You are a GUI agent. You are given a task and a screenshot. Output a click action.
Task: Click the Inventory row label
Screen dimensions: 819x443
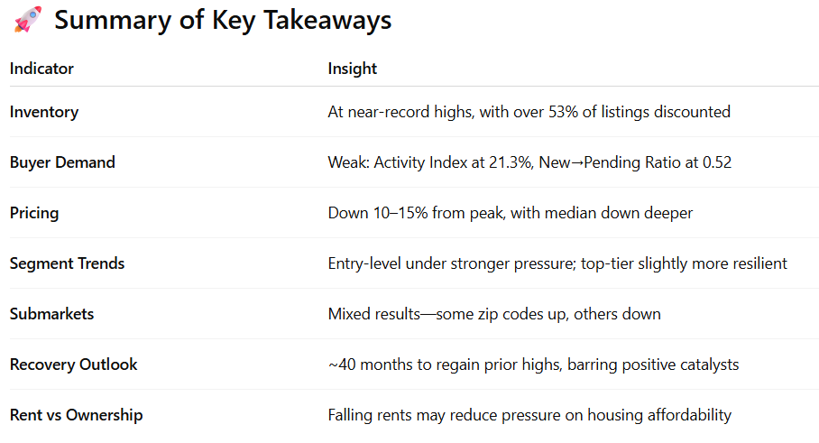click(x=44, y=112)
